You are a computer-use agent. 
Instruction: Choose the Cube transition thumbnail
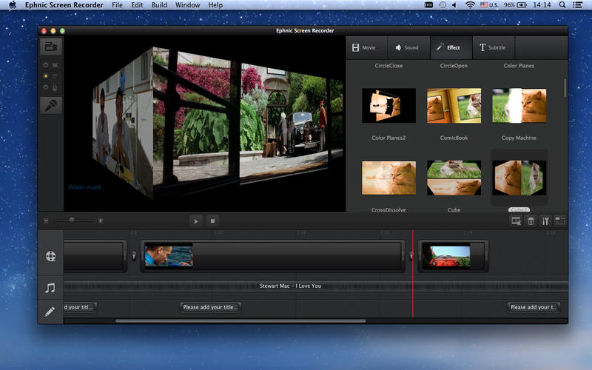[454, 178]
